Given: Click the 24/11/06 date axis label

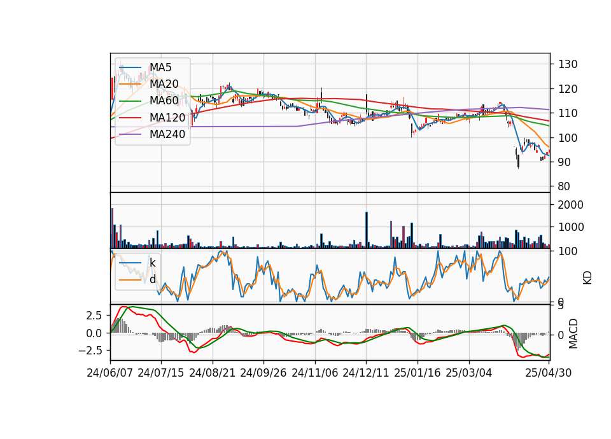Looking at the screenshot, I should (315, 373).
